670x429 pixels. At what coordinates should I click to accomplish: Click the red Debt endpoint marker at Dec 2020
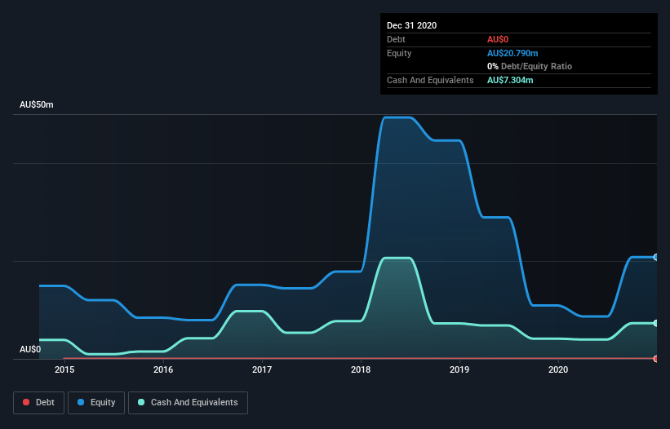(656, 359)
